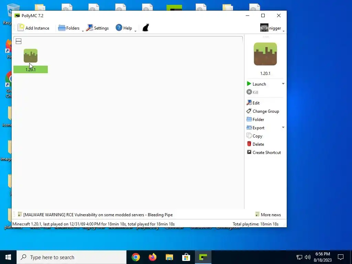Click the Minecraft 1.20.1 last played status text

93,224
